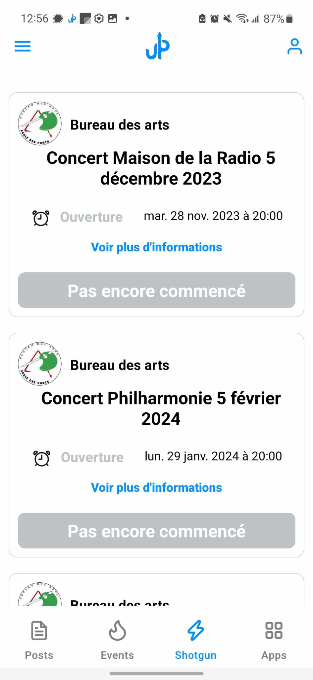The height and width of the screenshot is (680, 313).
Task: Open the Concert Maison de la Radio title
Action: [x=161, y=168]
